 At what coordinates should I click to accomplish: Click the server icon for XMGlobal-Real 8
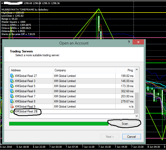pos(12,101)
